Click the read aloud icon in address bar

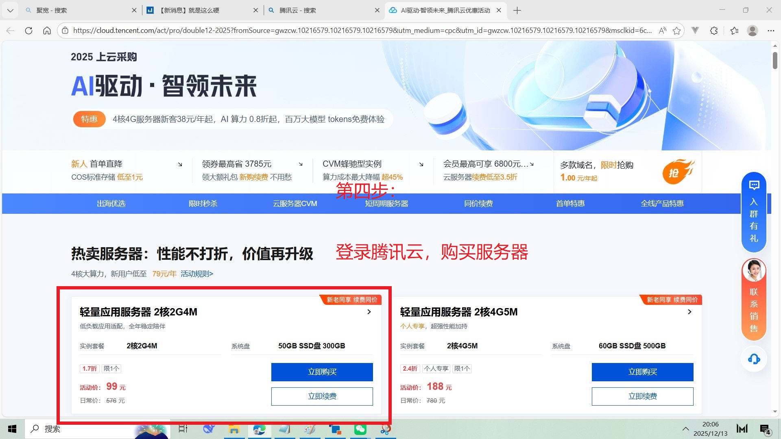coord(663,30)
